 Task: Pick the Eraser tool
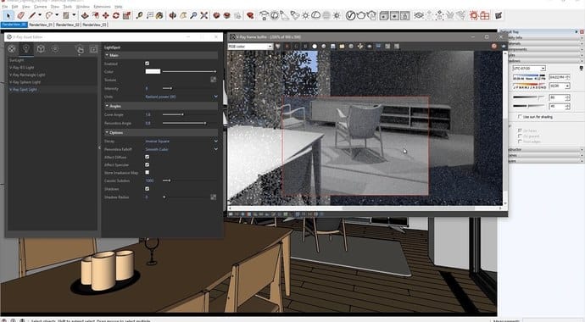[20, 15]
